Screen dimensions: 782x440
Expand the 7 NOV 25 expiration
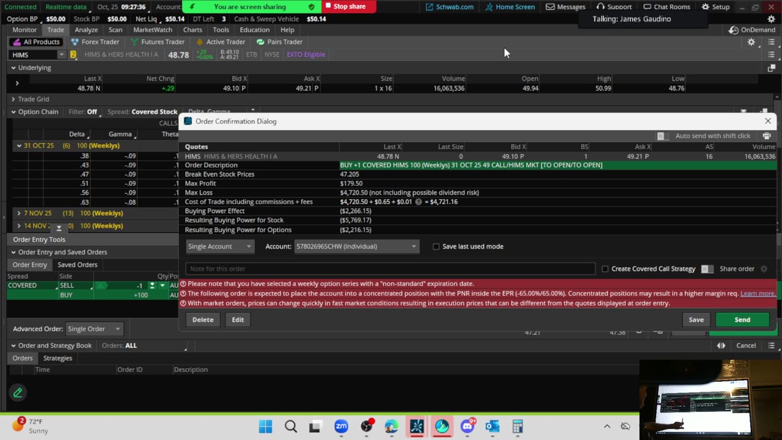(19, 213)
